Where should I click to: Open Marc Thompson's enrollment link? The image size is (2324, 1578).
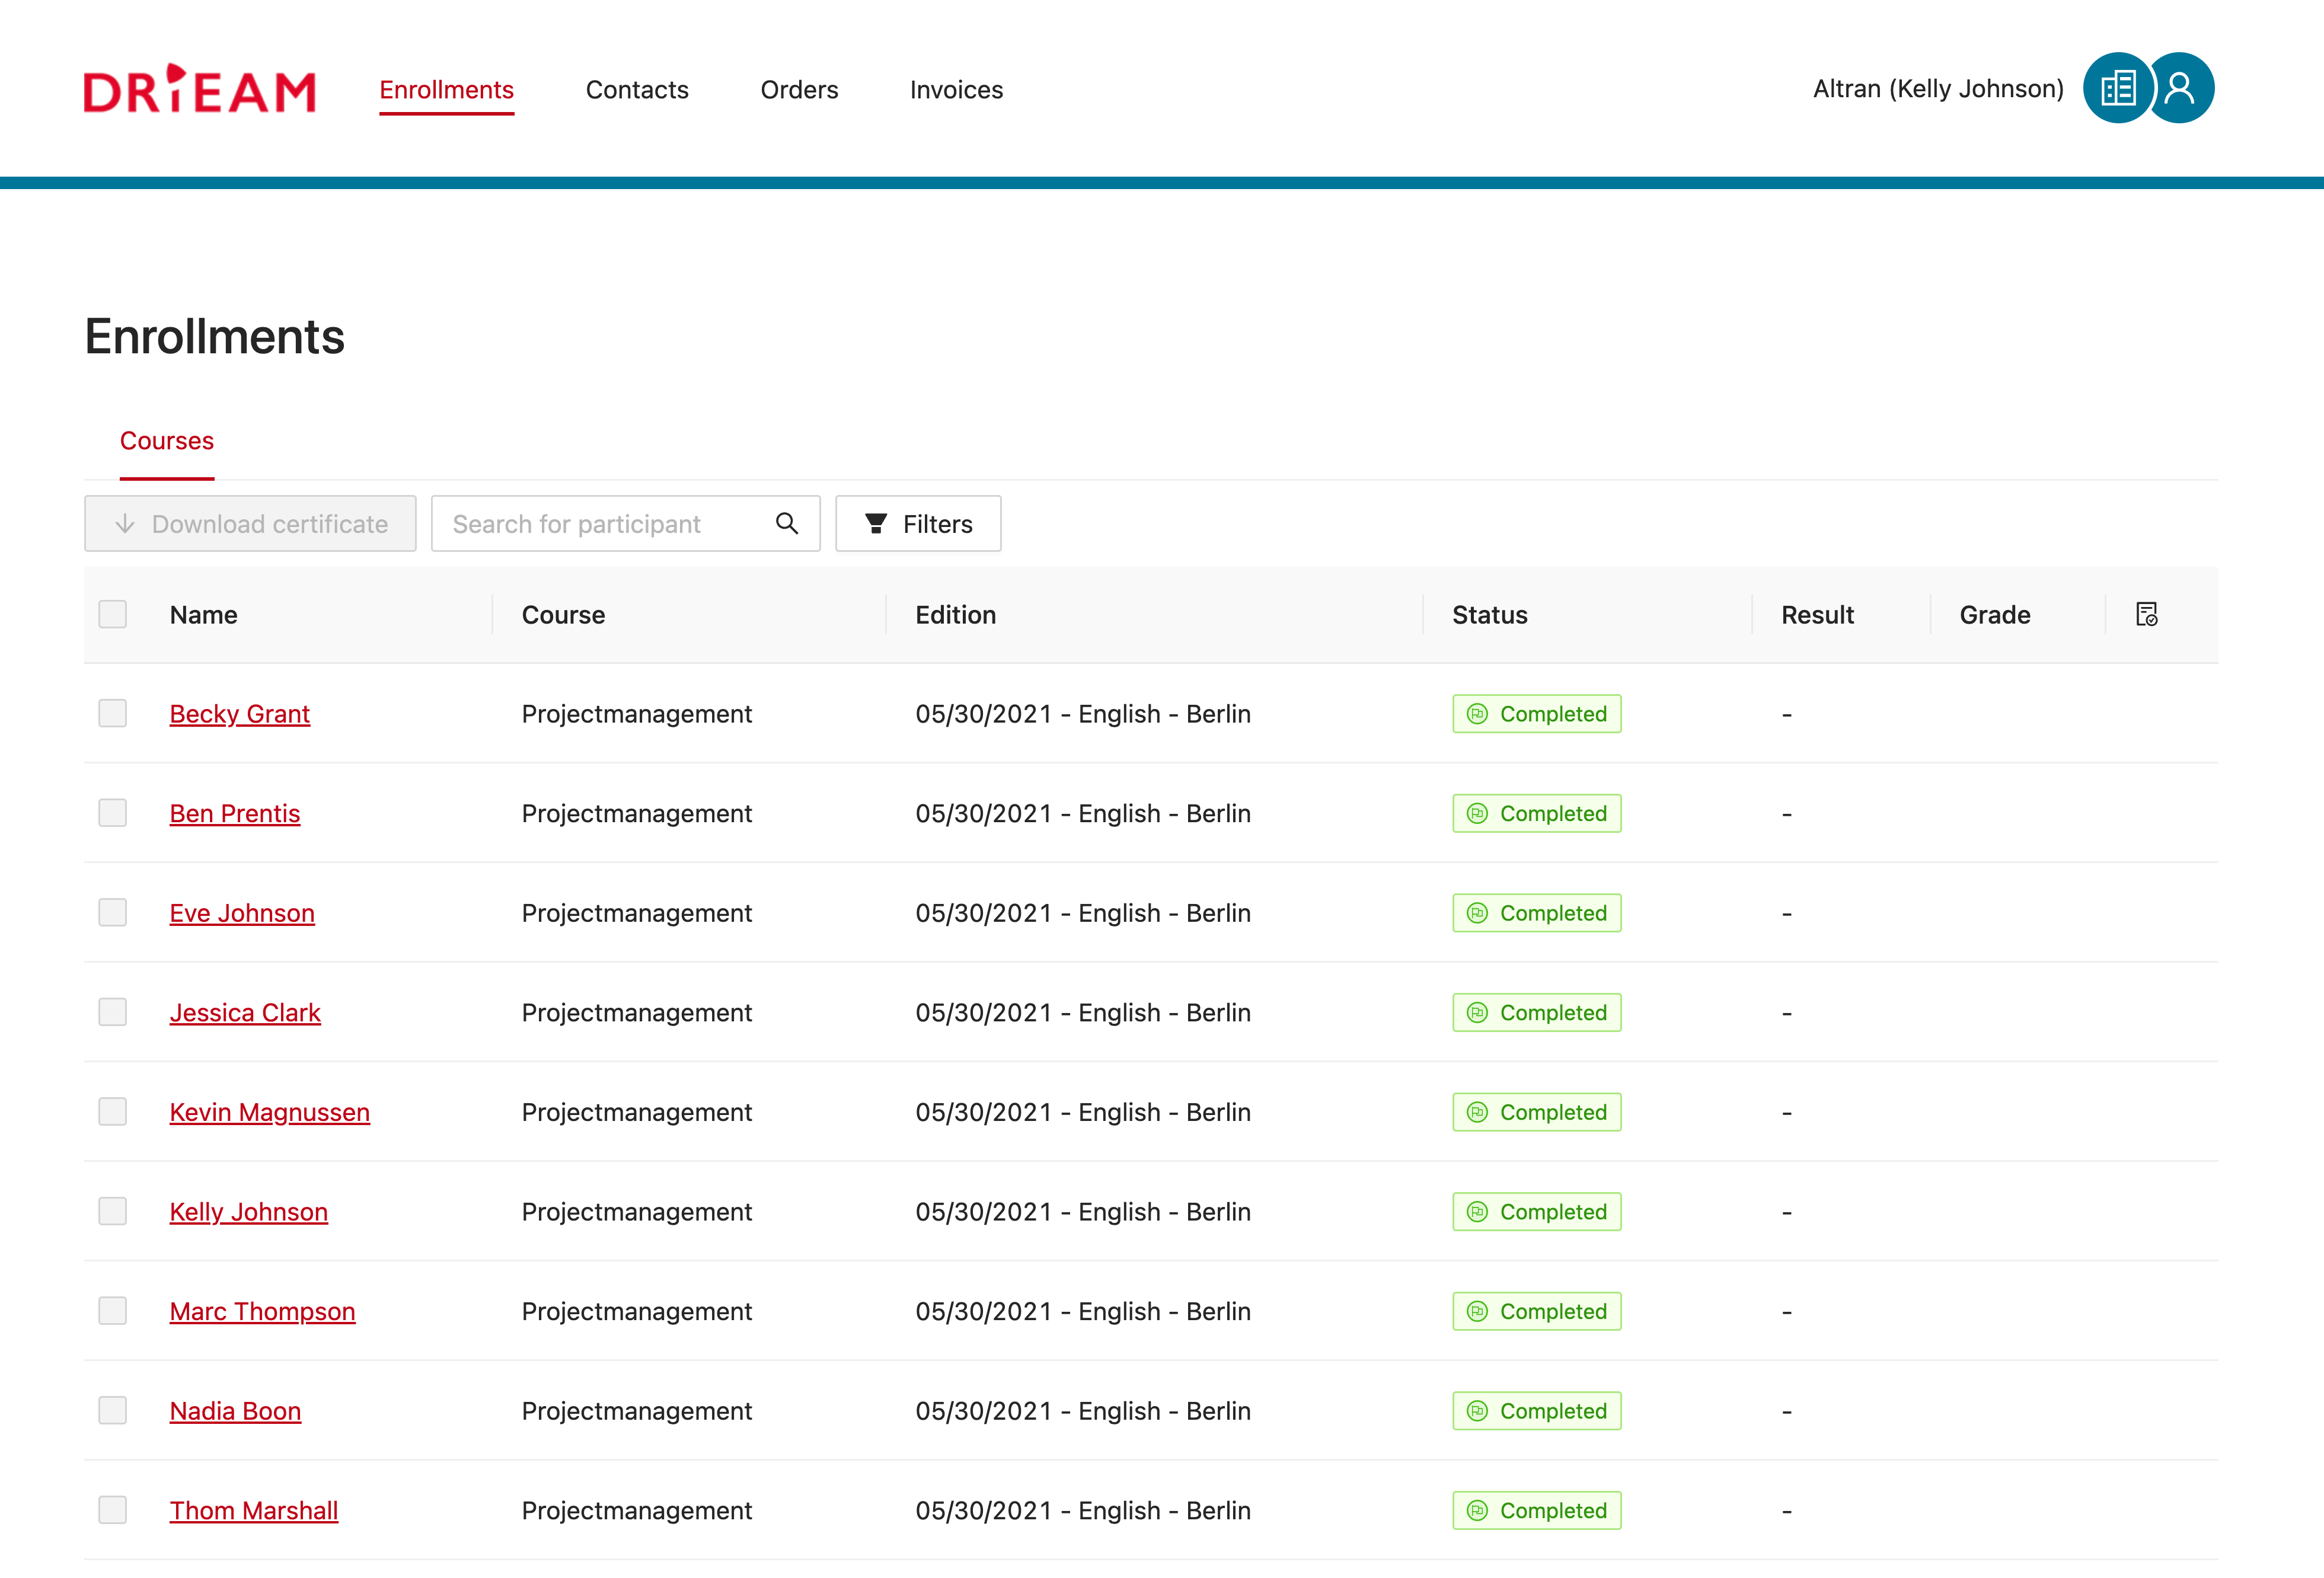(x=262, y=1311)
